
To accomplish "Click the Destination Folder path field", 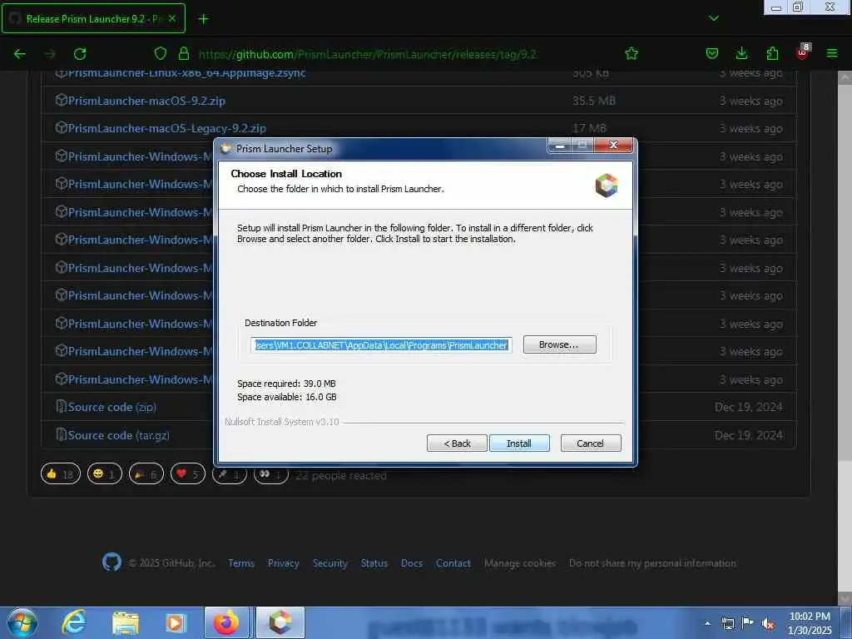I will coord(381,345).
